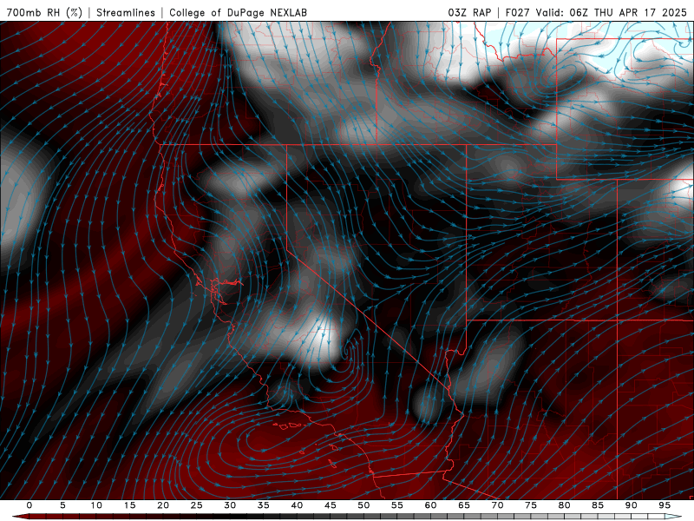Select the colorbar label '20'
Screen dimensions: 694x521
pyautogui.click(x=163, y=505)
